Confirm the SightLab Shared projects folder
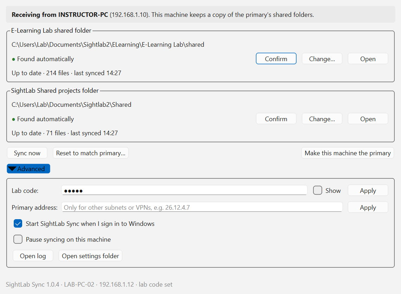This screenshot has height=294, width=401. pyautogui.click(x=276, y=119)
